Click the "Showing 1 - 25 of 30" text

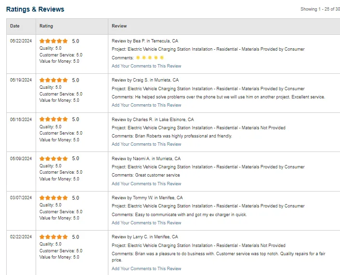[x=320, y=9]
